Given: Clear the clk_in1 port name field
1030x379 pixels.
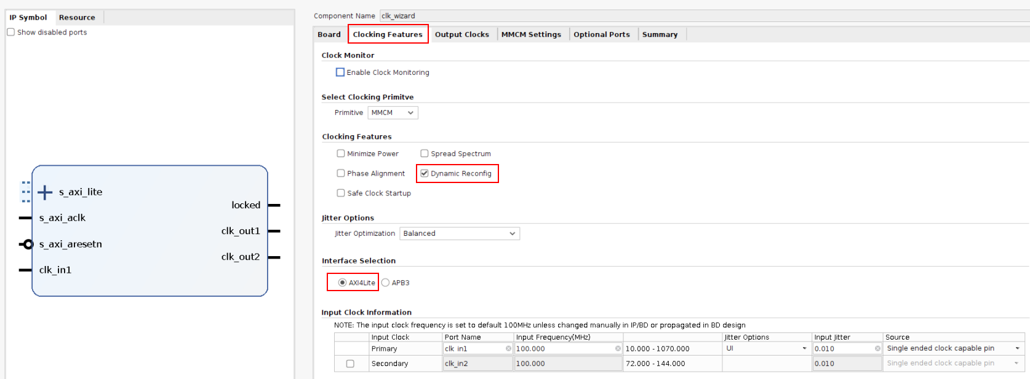Looking at the screenshot, I should [x=508, y=348].
